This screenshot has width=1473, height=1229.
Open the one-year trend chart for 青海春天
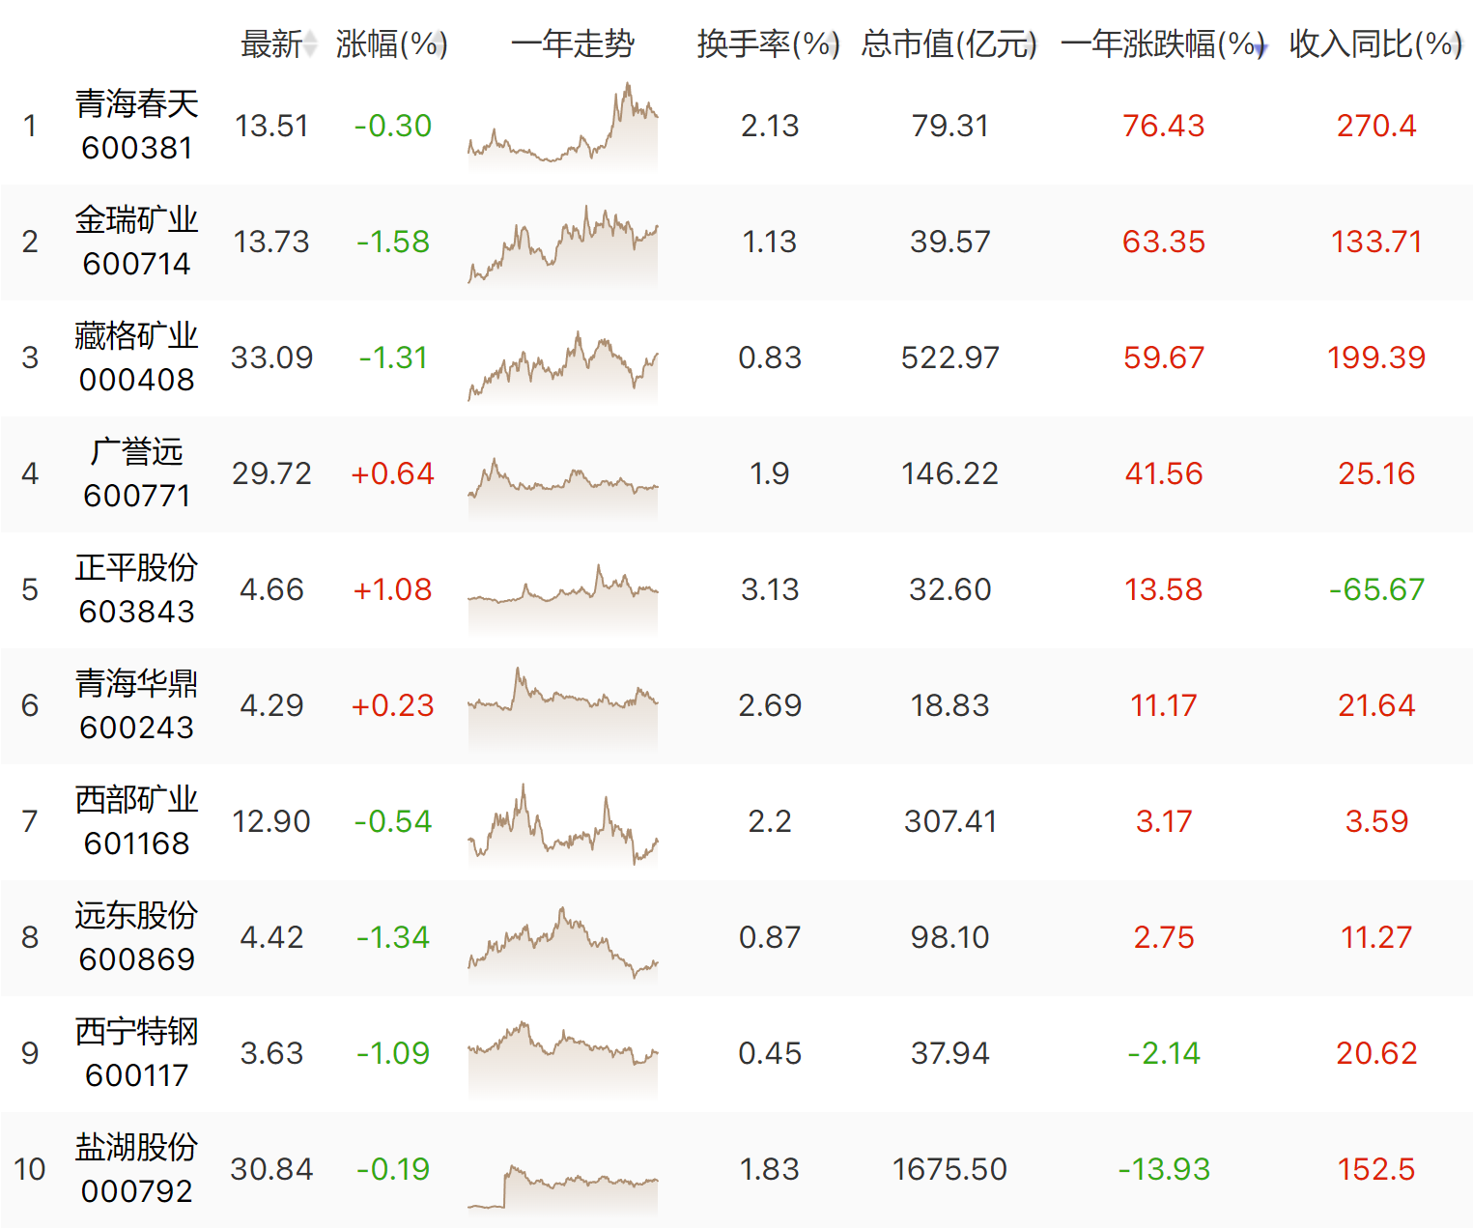[x=563, y=127]
